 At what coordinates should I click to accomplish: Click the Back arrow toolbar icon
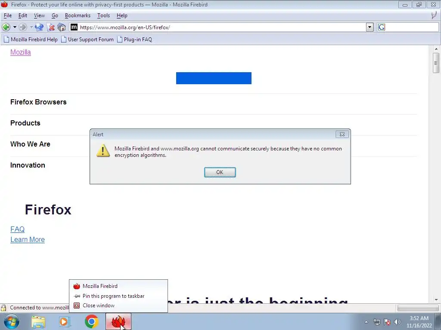[x=6, y=27]
